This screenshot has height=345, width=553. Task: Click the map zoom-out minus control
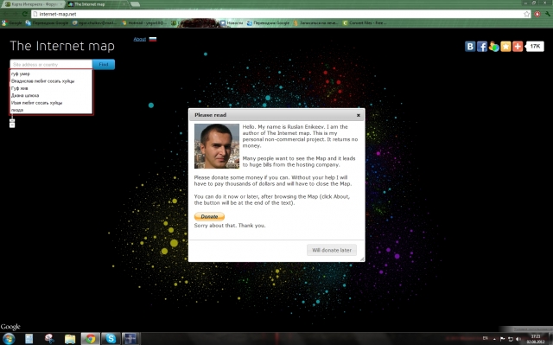(12, 125)
